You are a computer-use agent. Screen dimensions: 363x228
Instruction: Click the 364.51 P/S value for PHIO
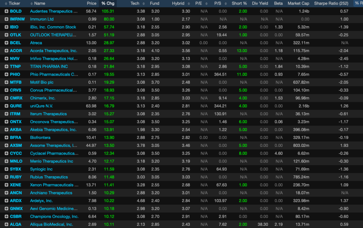220,74
